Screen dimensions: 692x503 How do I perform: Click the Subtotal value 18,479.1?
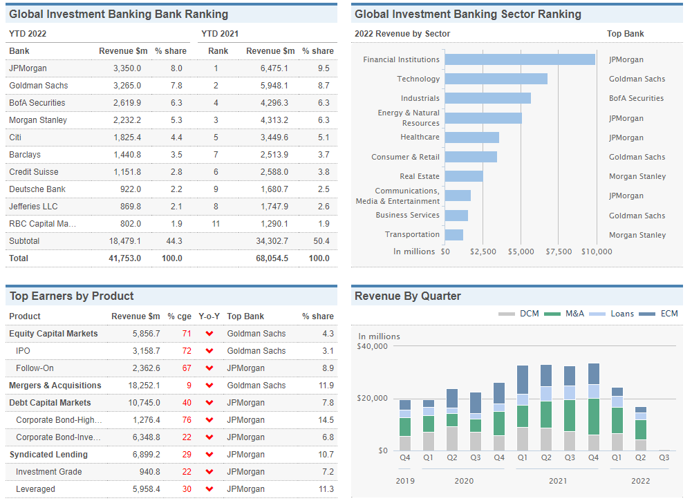(125, 241)
